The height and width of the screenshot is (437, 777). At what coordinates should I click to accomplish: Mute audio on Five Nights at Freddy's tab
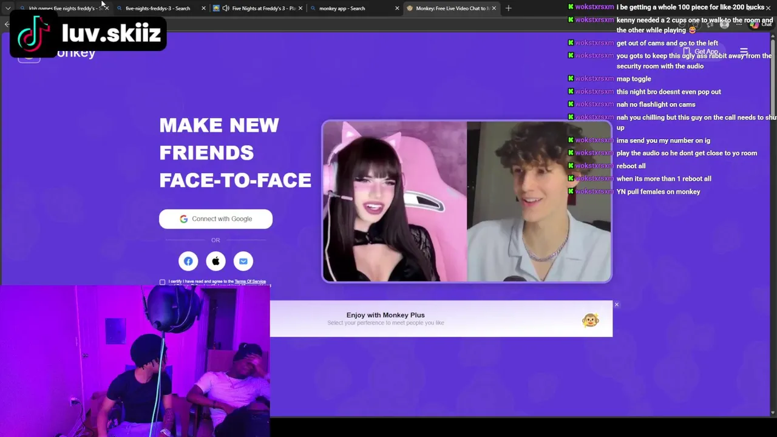pyautogui.click(x=226, y=8)
